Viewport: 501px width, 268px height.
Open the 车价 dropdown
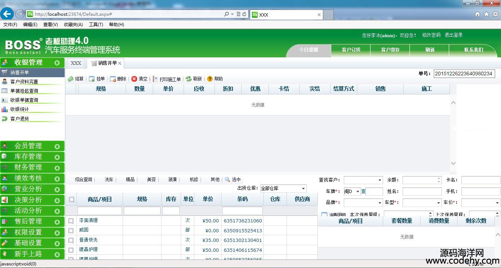point(497,203)
